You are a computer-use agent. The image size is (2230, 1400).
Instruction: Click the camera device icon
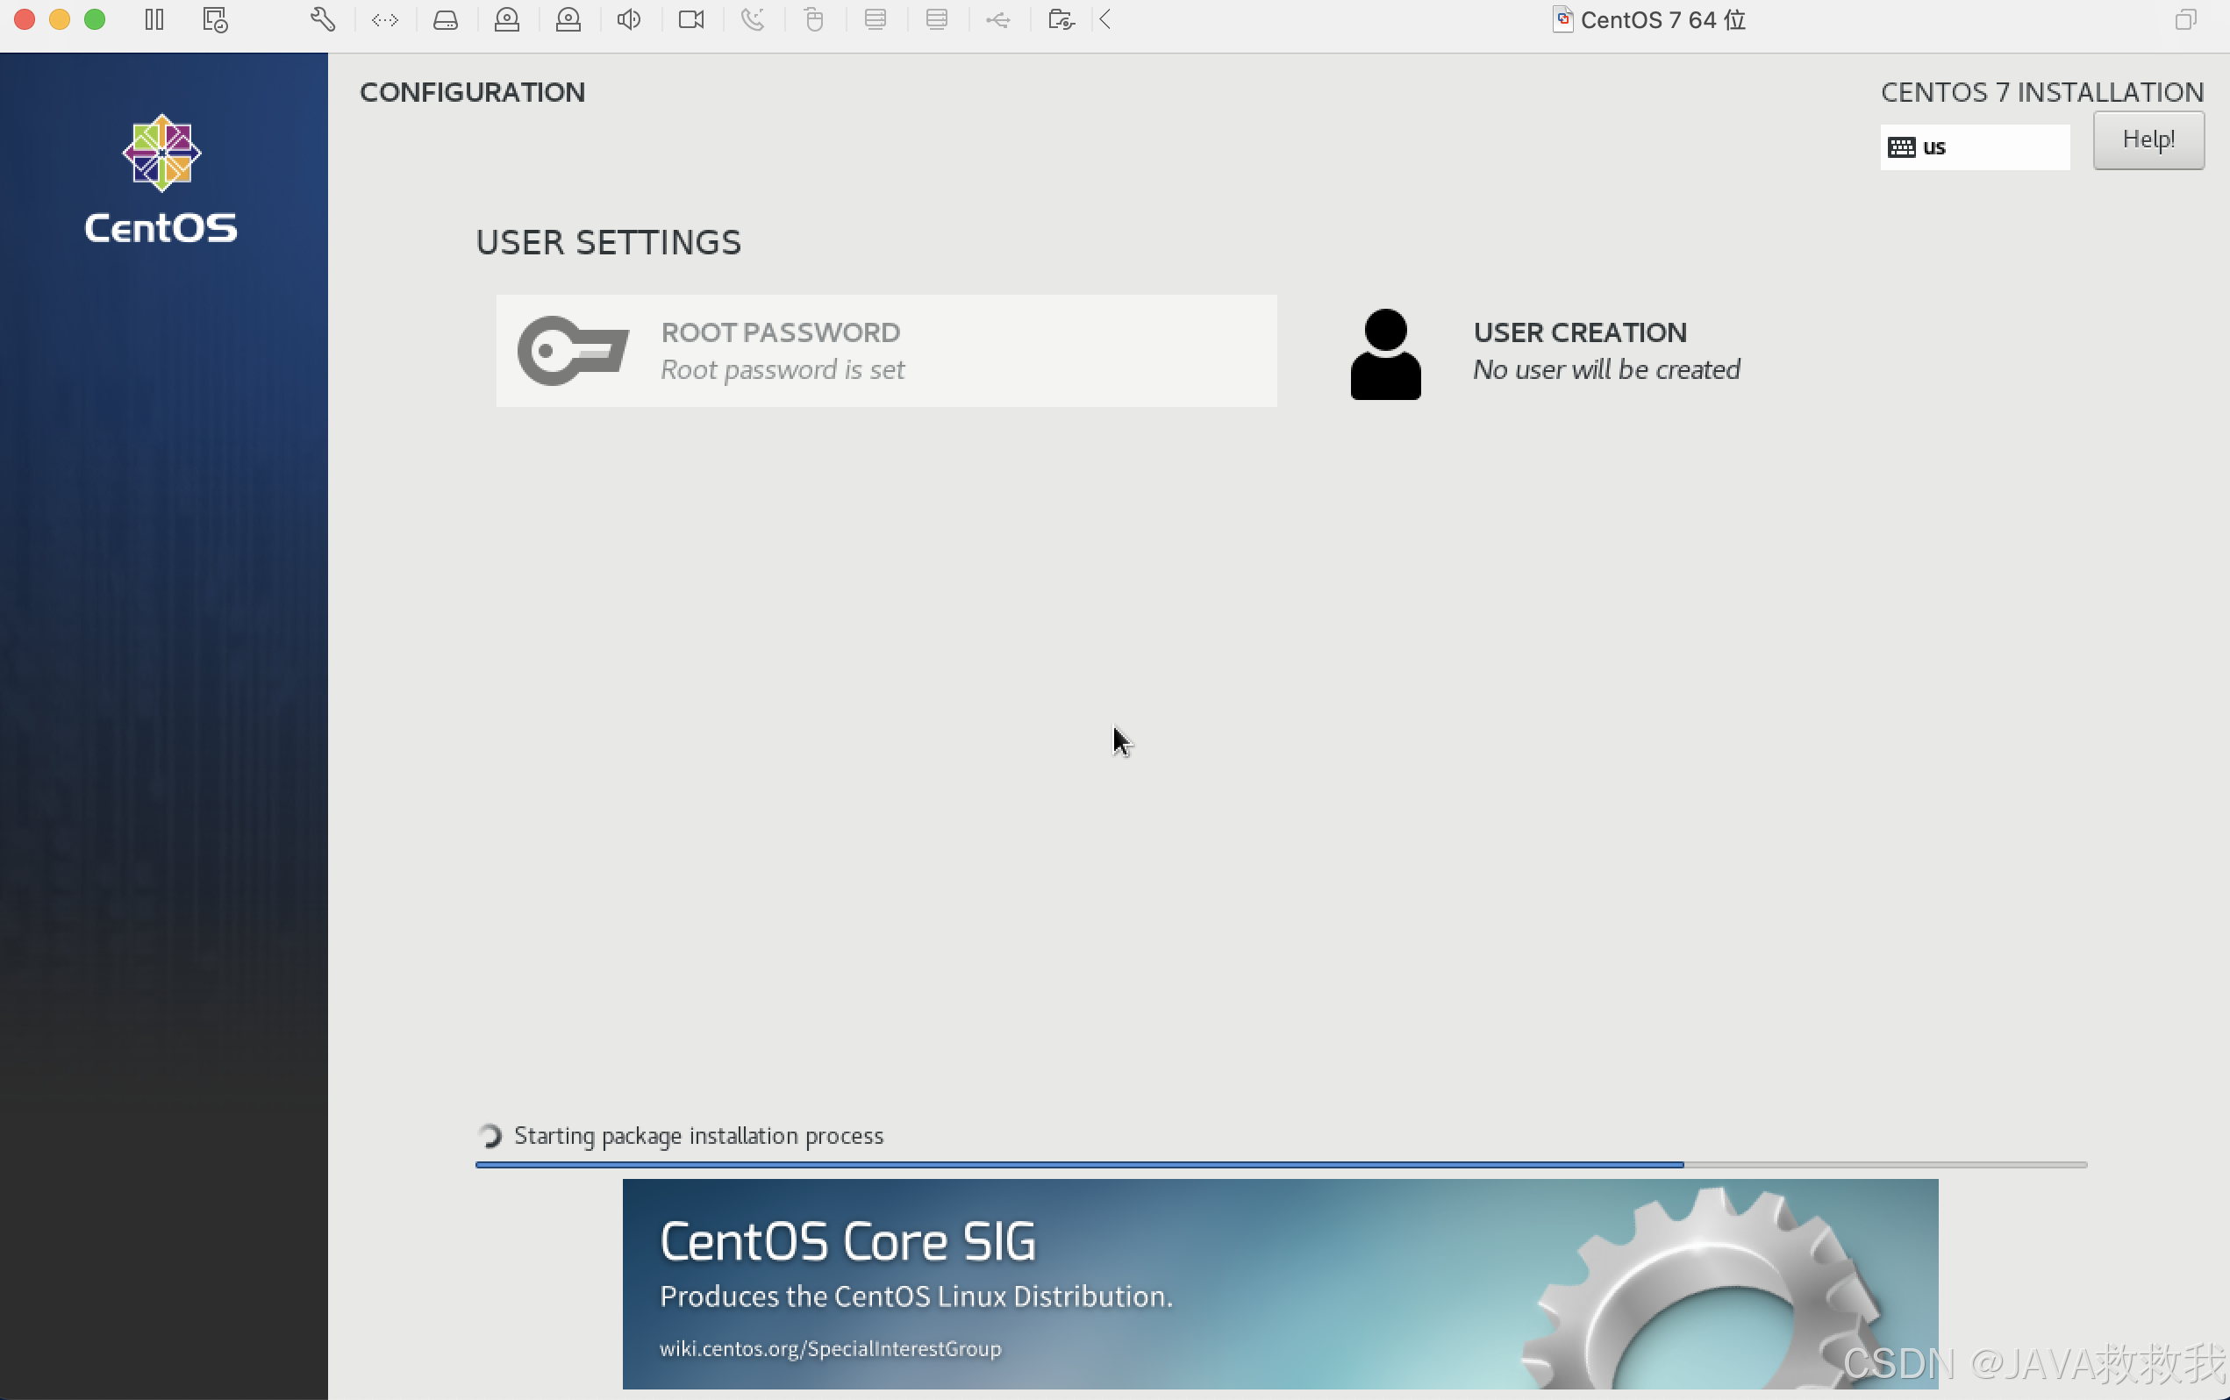[x=691, y=19]
